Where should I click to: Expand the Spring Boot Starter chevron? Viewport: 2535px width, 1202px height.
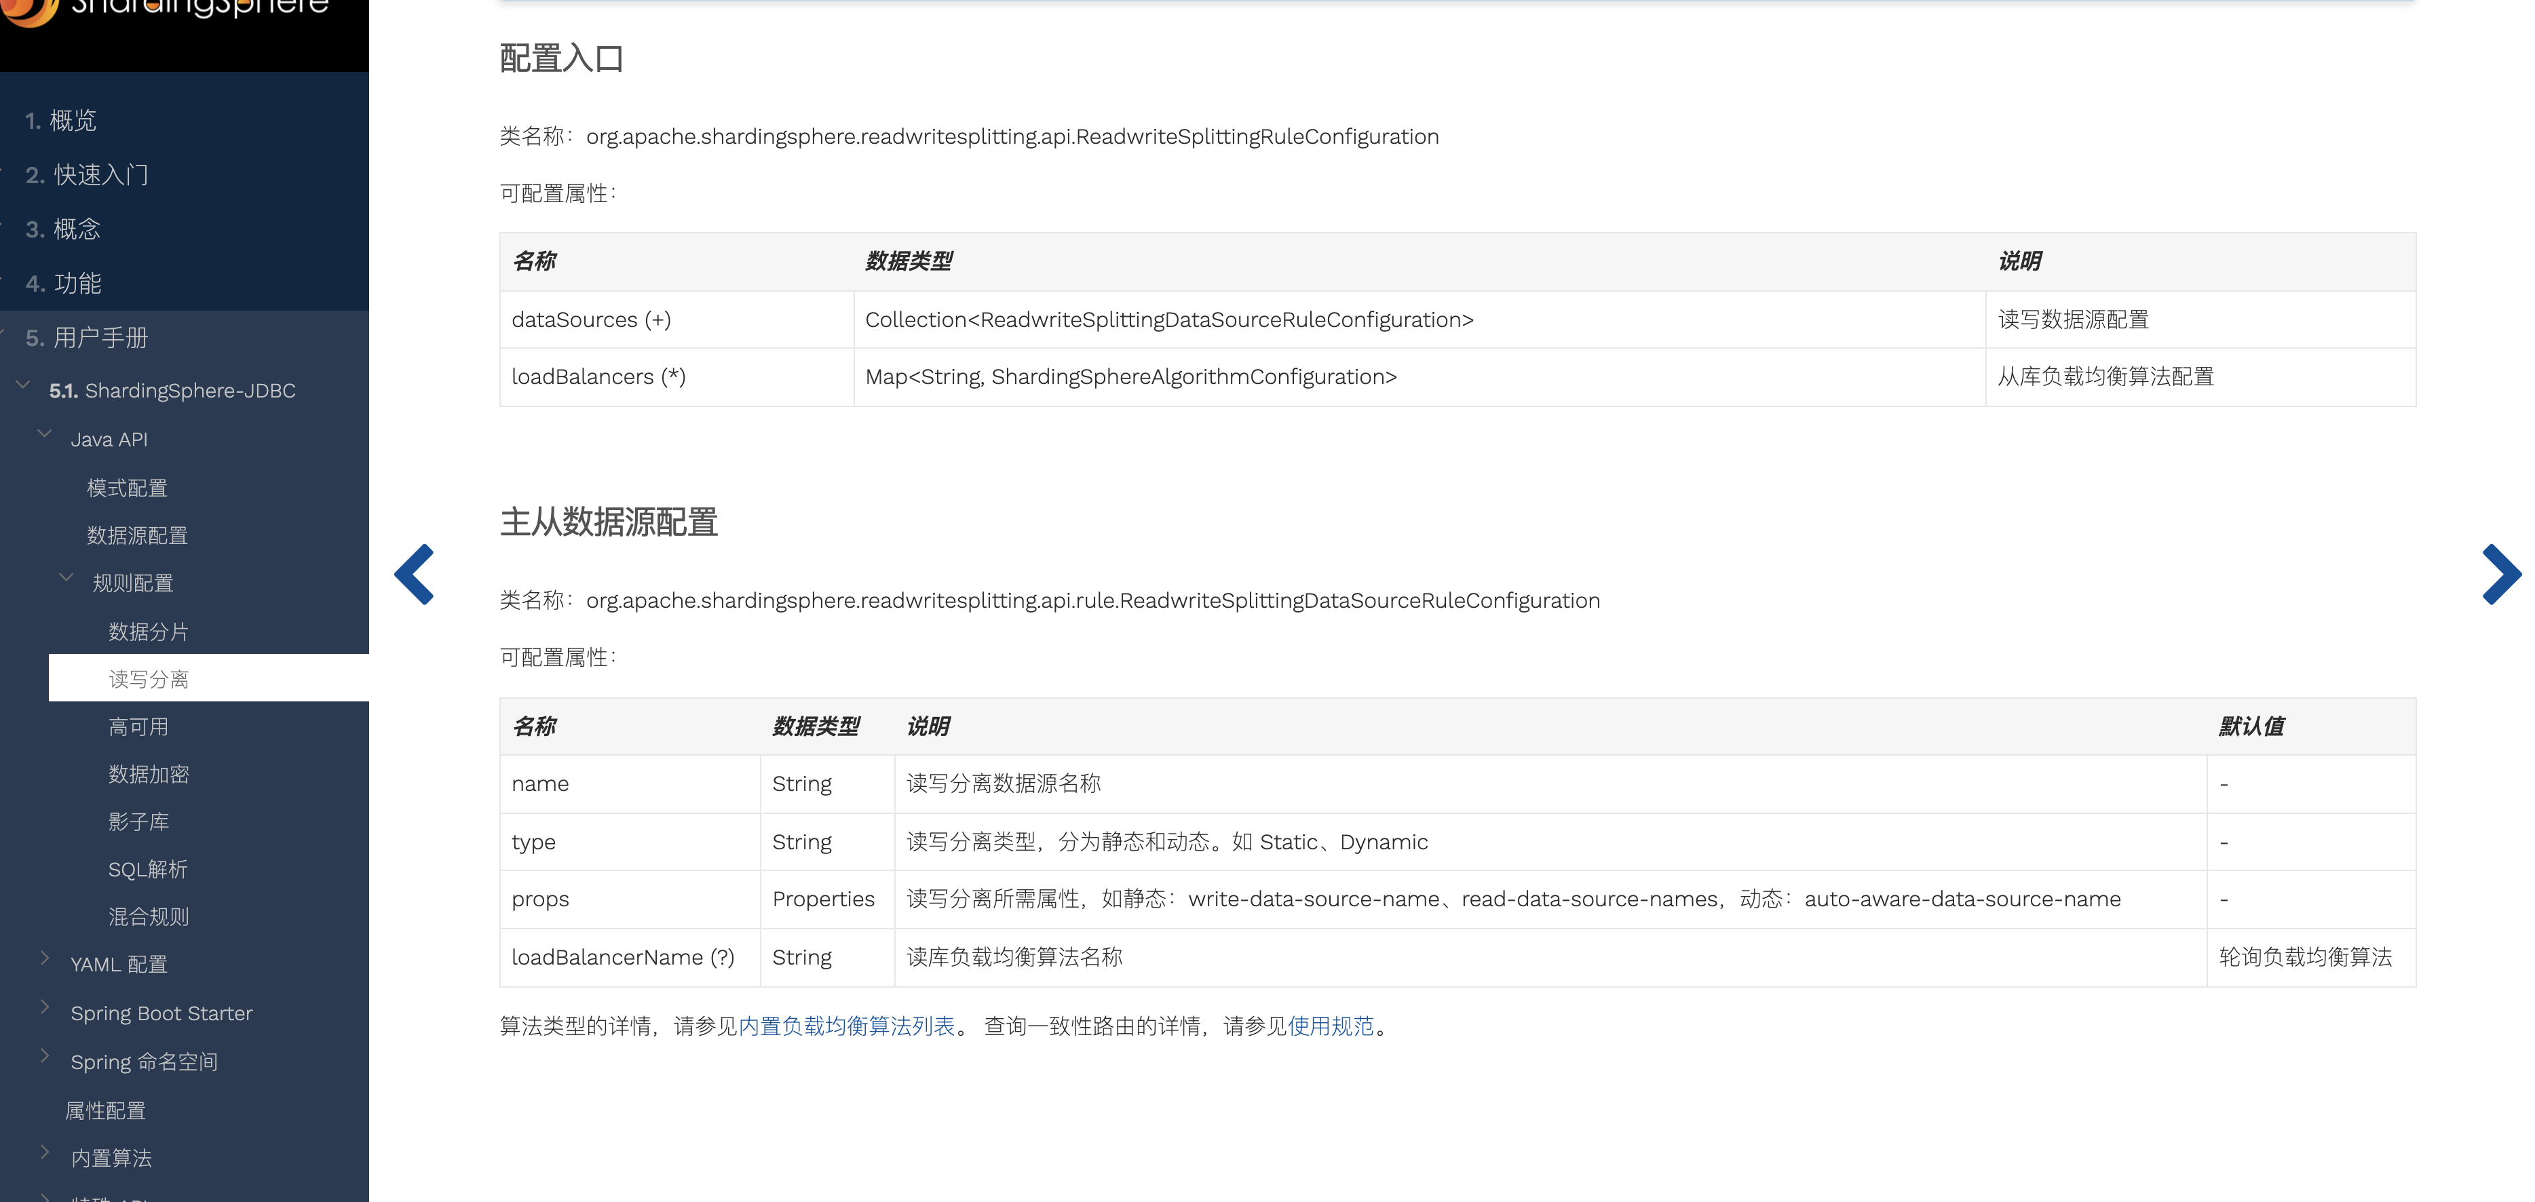pyautogui.click(x=44, y=1006)
